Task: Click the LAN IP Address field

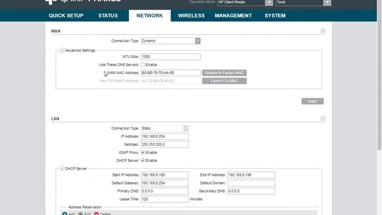Action: pyautogui.click(x=165, y=137)
